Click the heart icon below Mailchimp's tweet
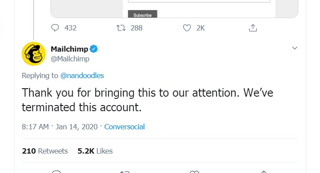This screenshot has height=173, width=320. tap(194, 172)
